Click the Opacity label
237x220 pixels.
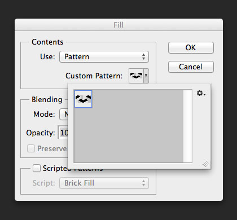pos(41,133)
